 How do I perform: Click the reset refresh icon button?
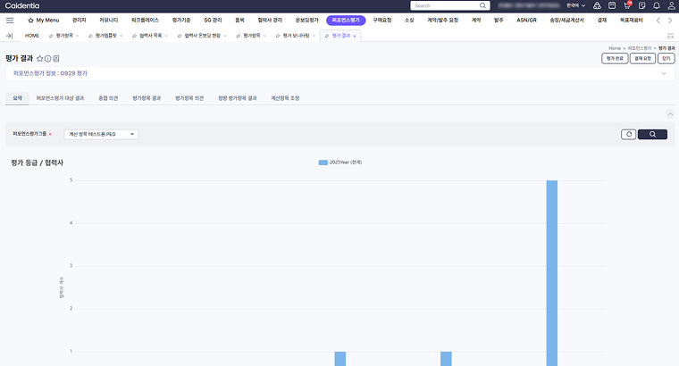(628, 134)
